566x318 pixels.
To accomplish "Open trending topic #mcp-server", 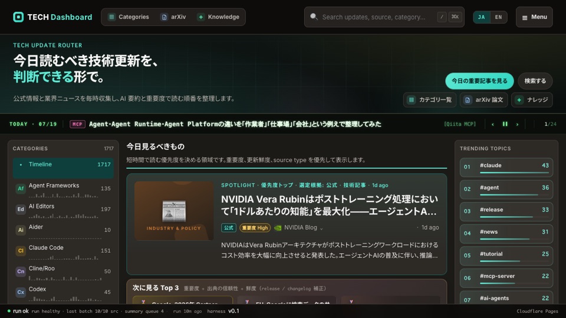I will tap(506, 279).
